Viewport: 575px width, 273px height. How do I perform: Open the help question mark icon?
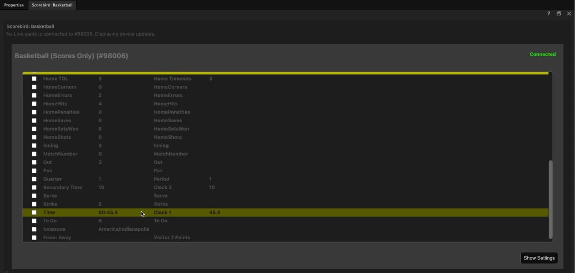[x=549, y=13]
